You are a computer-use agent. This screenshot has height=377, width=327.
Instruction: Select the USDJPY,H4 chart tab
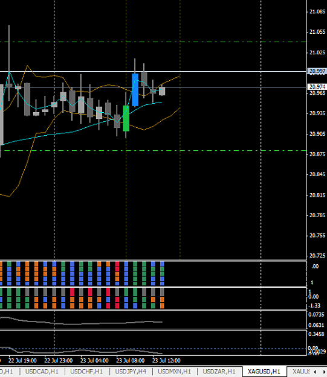point(131,372)
